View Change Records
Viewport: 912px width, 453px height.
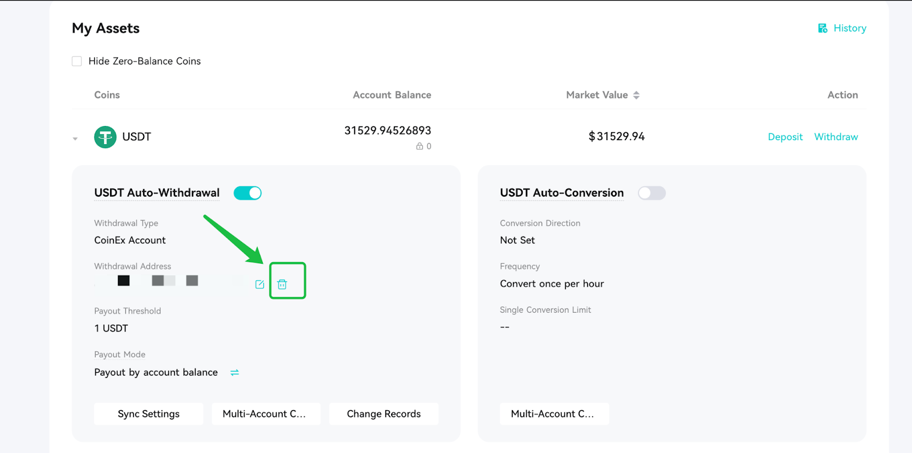click(384, 414)
